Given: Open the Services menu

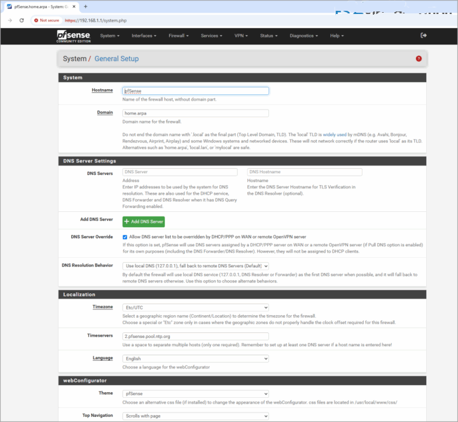Looking at the screenshot, I should (211, 36).
